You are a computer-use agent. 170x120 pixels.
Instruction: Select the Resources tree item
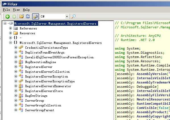27,33
